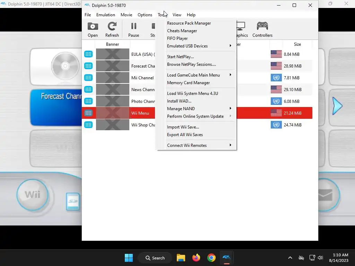Viewport: 355px width, 266px height.
Task: Click the disc channel in Wii menu window
Action: tap(56, 66)
